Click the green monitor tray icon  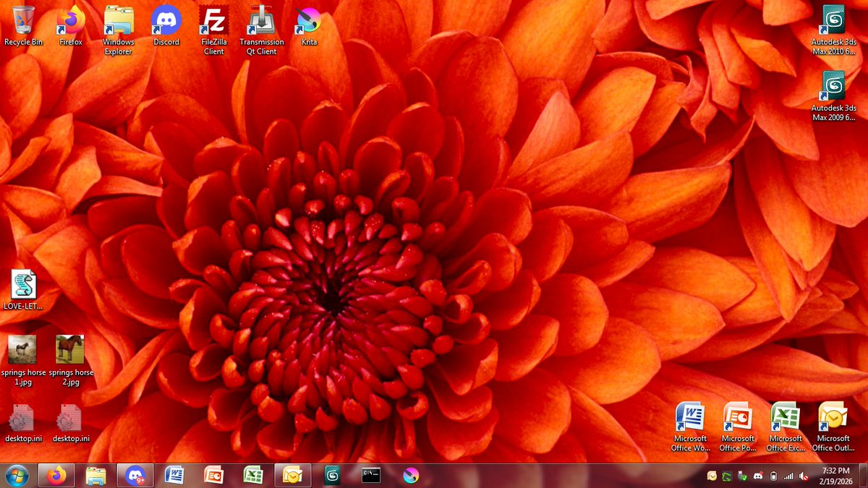coord(728,476)
